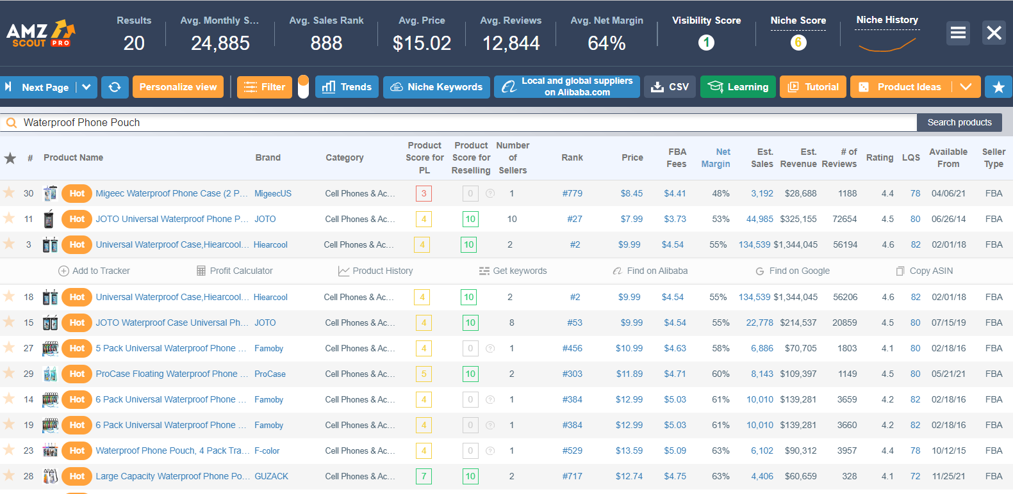Sort by the LQS column header
Screen dimensions: 1013x494
(x=910, y=157)
